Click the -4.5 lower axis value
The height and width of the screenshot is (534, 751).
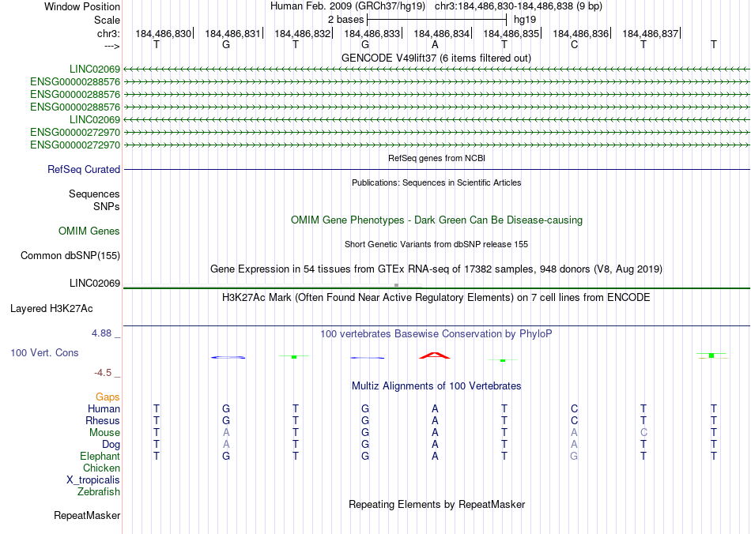click(103, 373)
